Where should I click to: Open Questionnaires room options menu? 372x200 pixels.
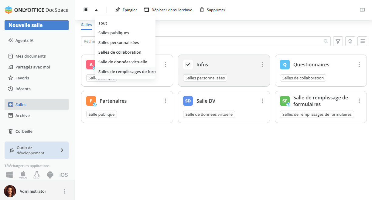tap(359, 65)
